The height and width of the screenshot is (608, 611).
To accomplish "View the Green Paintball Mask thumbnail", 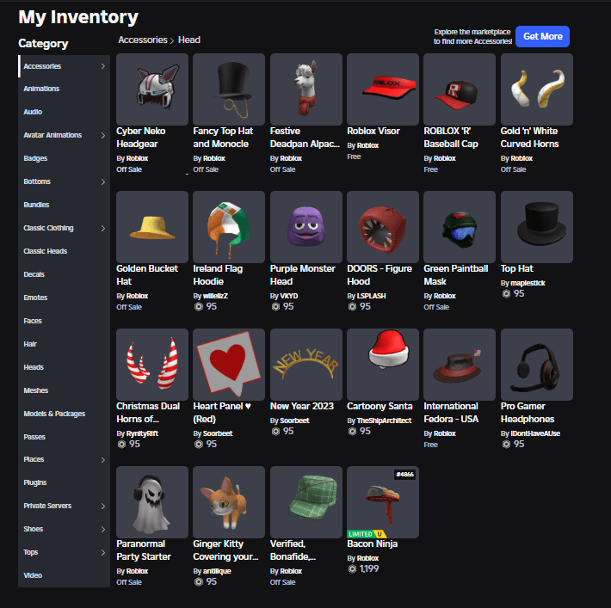I will click(x=460, y=227).
